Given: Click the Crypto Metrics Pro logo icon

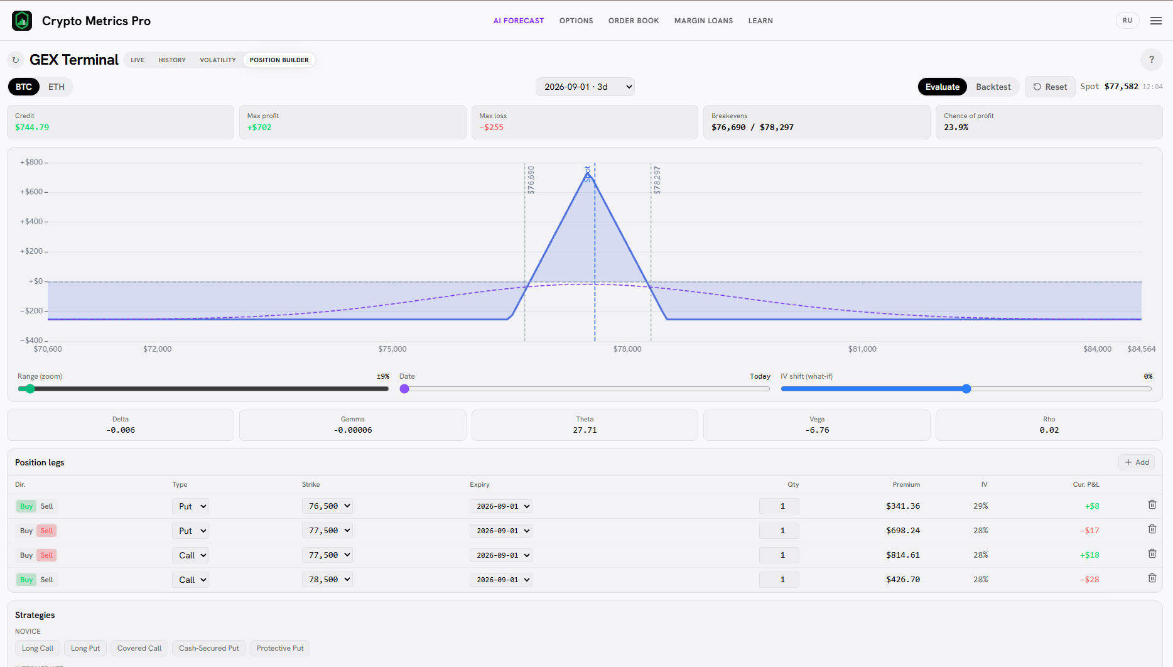Looking at the screenshot, I should coord(22,21).
